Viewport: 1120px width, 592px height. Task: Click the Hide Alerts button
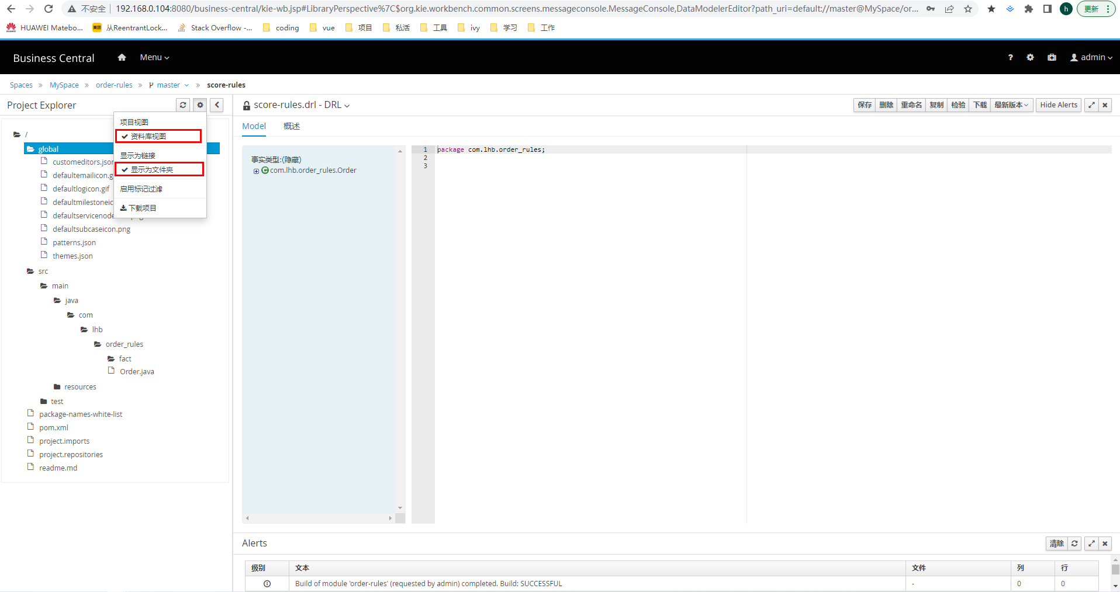(1058, 105)
